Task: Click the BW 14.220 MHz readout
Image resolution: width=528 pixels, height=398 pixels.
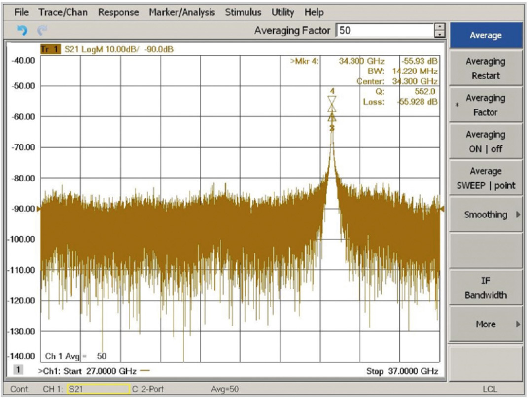Action: [x=402, y=71]
